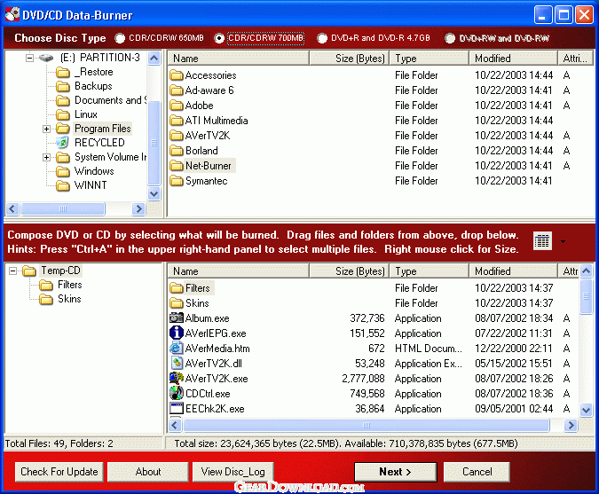Click upper tree horizontal scrollbar thumb

tap(63, 208)
